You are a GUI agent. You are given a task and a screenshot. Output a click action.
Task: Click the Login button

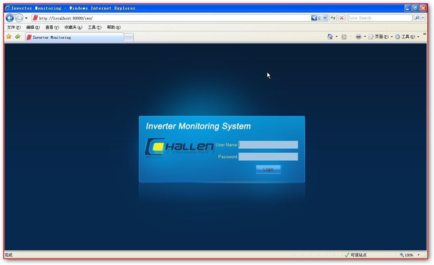point(268,170)
